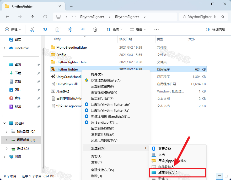The image size is (231, 180).
Task: Select the UnityPlayer.dll file
Action: [x=65, y=84]
